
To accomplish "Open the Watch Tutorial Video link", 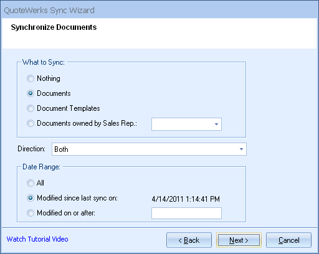I will pyautogui.click(x=37, y=239).
